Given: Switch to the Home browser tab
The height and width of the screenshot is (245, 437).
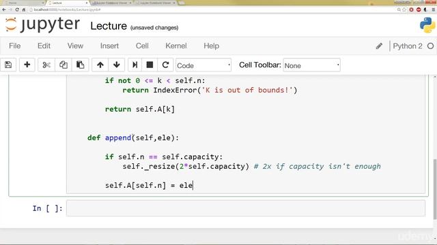Looking at the screenshot, I should click(24, 3).
